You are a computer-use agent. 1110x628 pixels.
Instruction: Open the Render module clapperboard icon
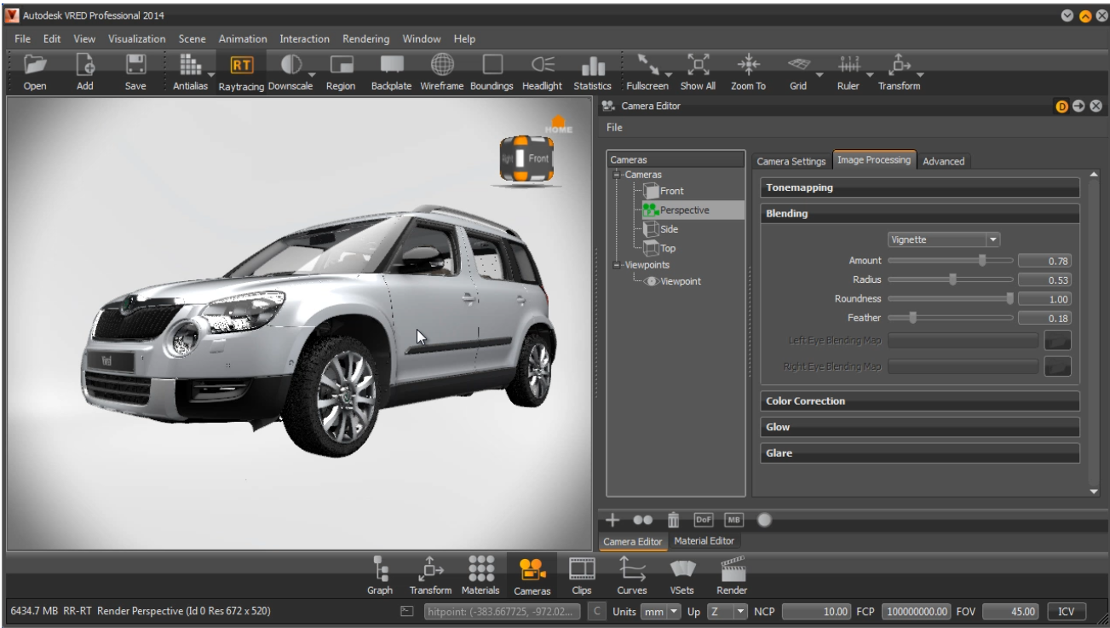[x=732, y=568]
